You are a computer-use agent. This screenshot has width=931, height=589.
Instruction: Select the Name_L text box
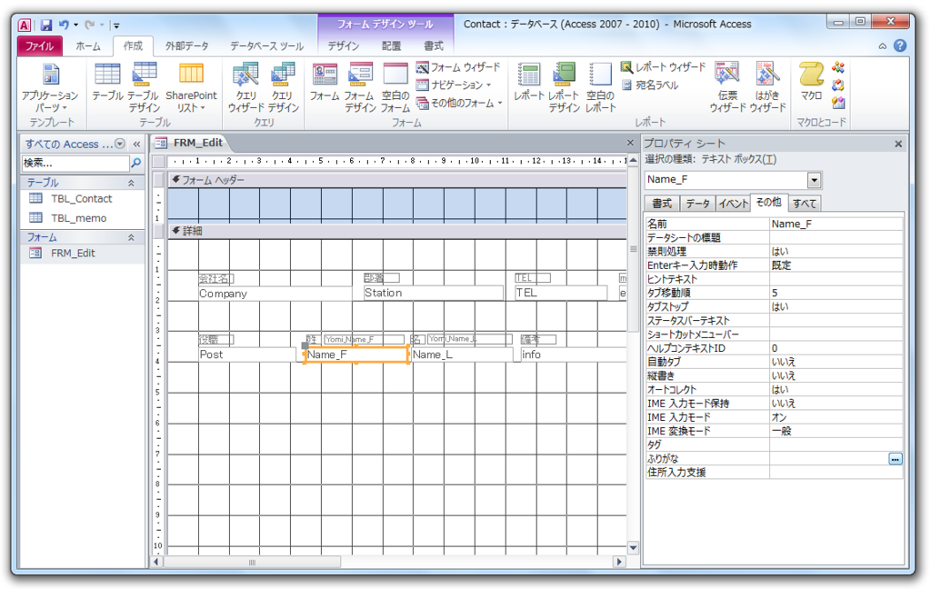pyautogui.click(x=462, y=354)
